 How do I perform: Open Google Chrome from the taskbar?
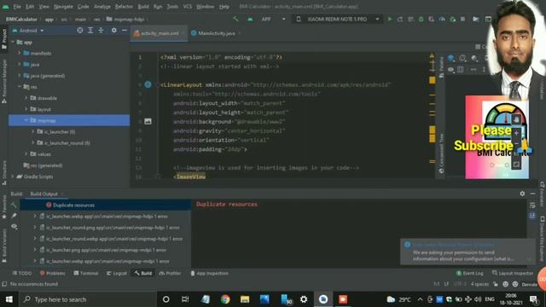pos(225,299)
